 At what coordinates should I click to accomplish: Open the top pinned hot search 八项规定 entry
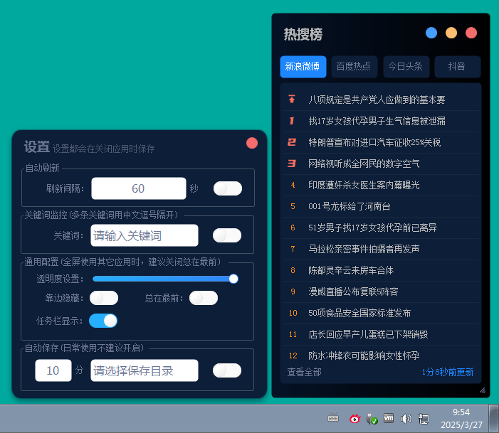[377, 100]
